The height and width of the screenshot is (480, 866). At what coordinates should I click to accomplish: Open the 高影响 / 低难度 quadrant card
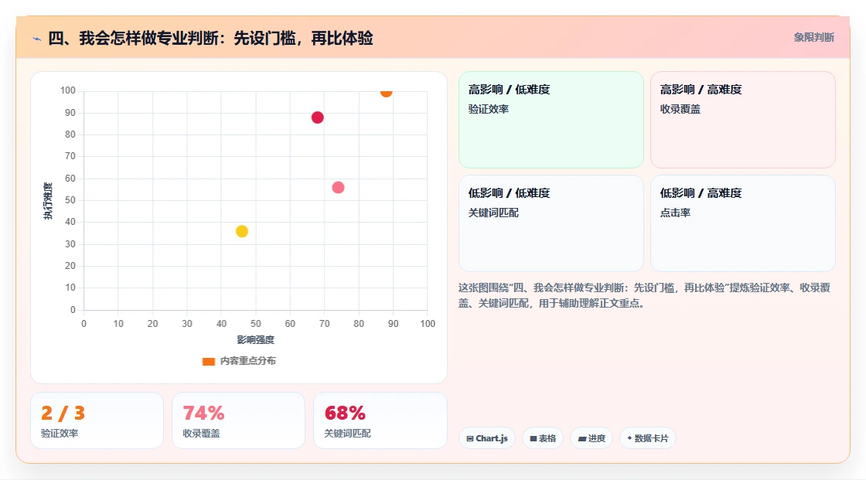point(551,120)
